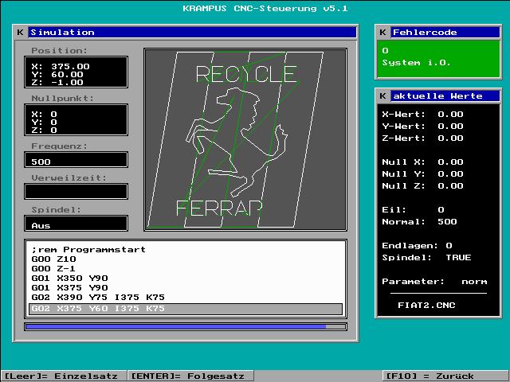The height and width of the screenshot is (382, 510).
Task: Click the Nullpunkt Y: 0 value
Action: point(45,122)
